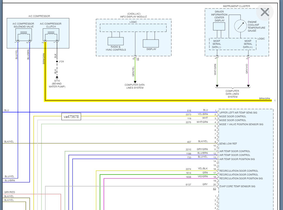283x210 pixels.
Task: Click the BLU/YEL wire label near bottom left
Action: [9, 176]
